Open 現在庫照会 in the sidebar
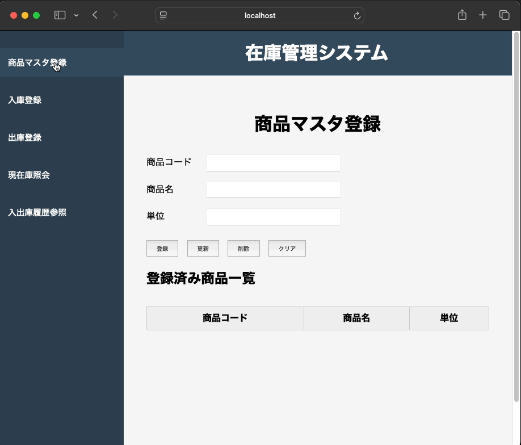Screen dimensions: 521x445 [29, 175]
